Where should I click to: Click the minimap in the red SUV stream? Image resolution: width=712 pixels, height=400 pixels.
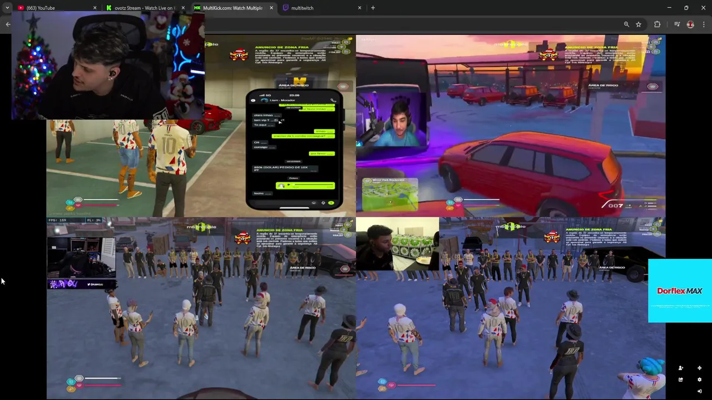(x=390, y=196)
